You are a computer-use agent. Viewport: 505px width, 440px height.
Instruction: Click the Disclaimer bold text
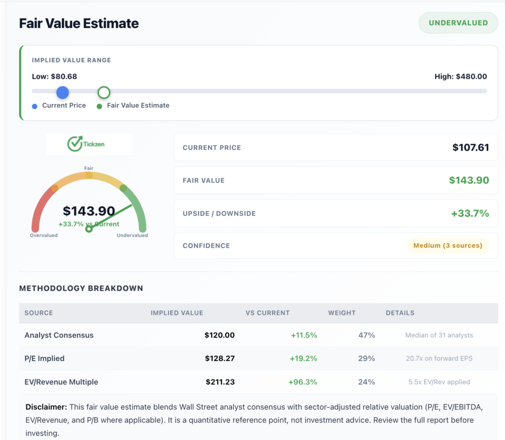(x=46, y=407)
